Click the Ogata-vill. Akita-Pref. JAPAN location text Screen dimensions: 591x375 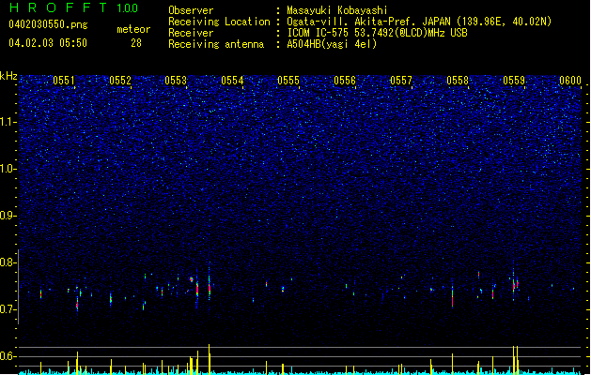[419, 22]
